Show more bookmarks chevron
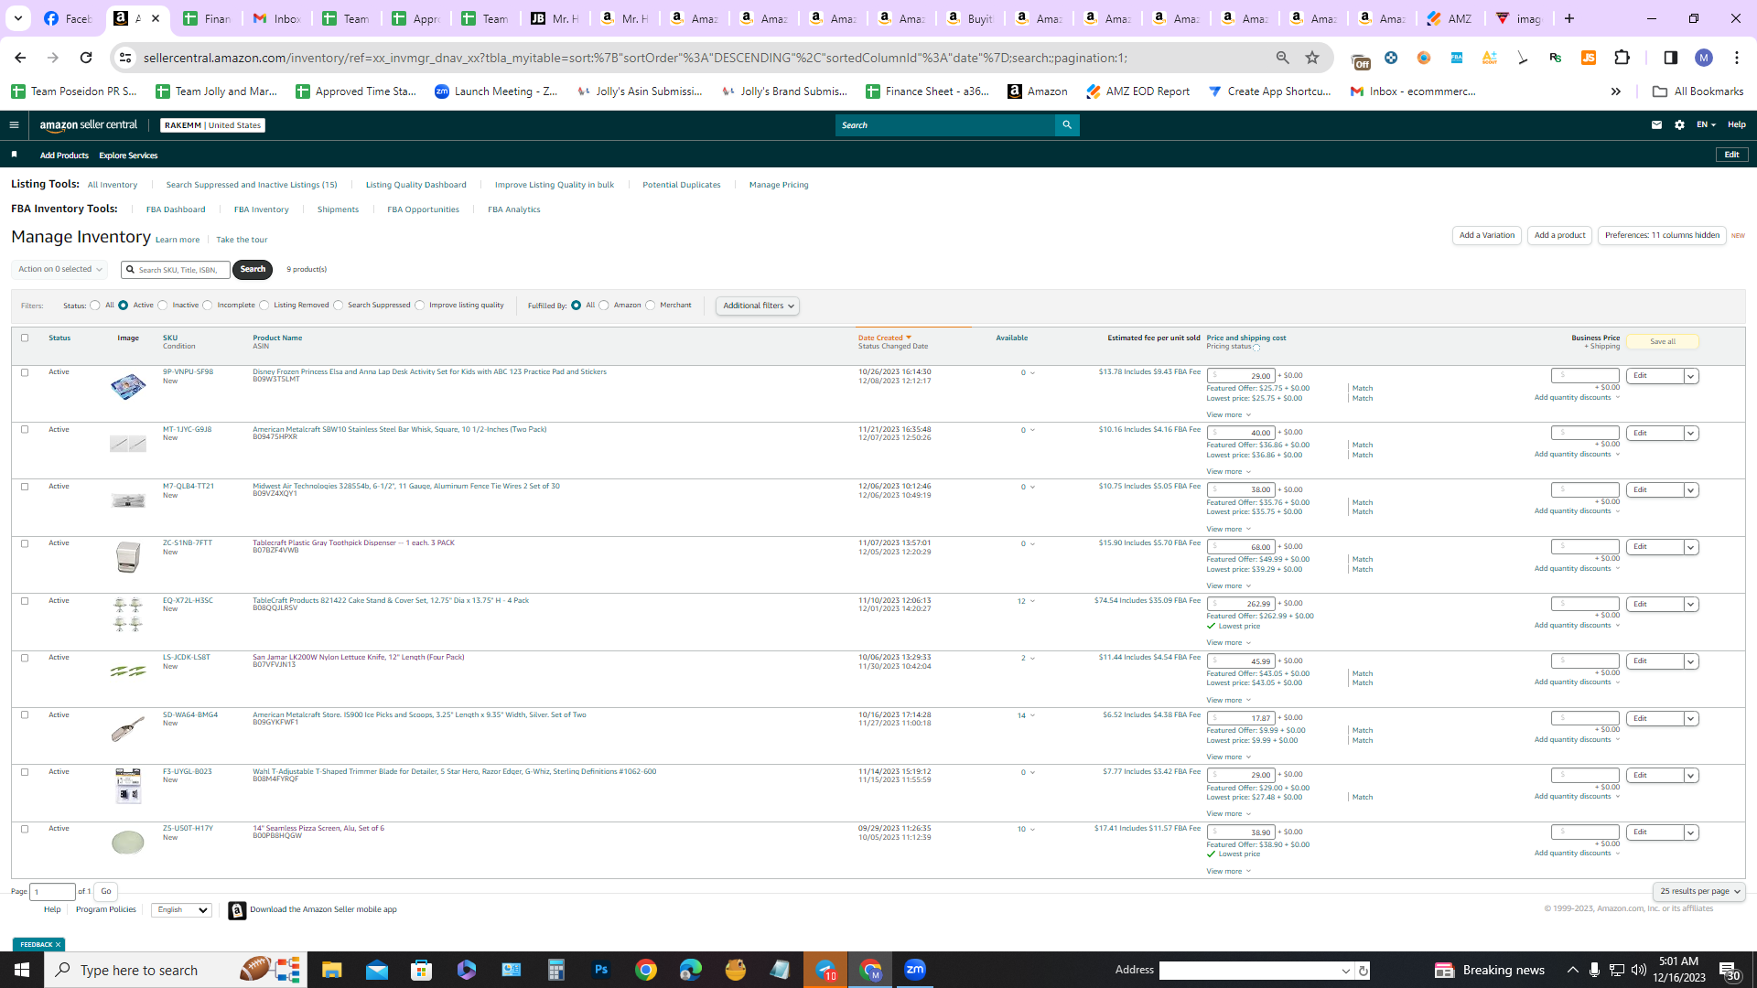 1616,91
